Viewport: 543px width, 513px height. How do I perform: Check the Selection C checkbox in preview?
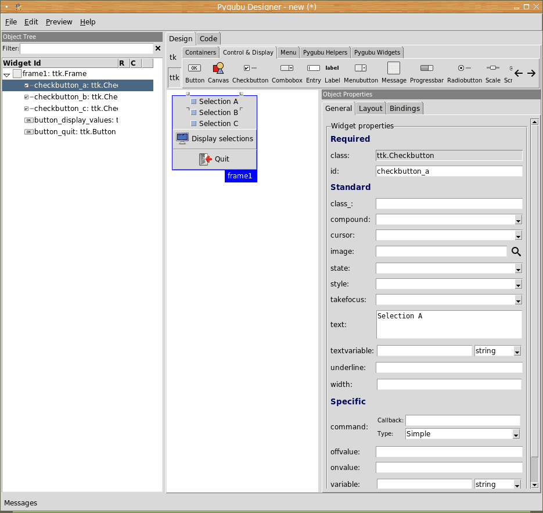click(194, 124)
